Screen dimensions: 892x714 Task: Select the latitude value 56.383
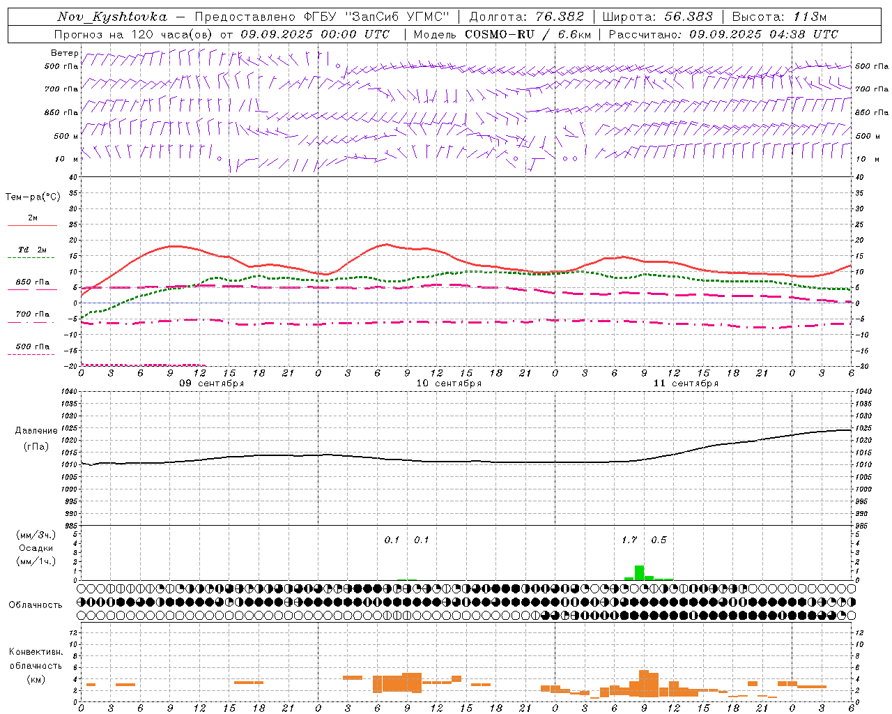pos(689,17)
